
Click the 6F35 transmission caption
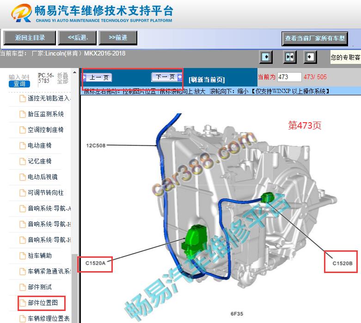[x=237, y=314]
